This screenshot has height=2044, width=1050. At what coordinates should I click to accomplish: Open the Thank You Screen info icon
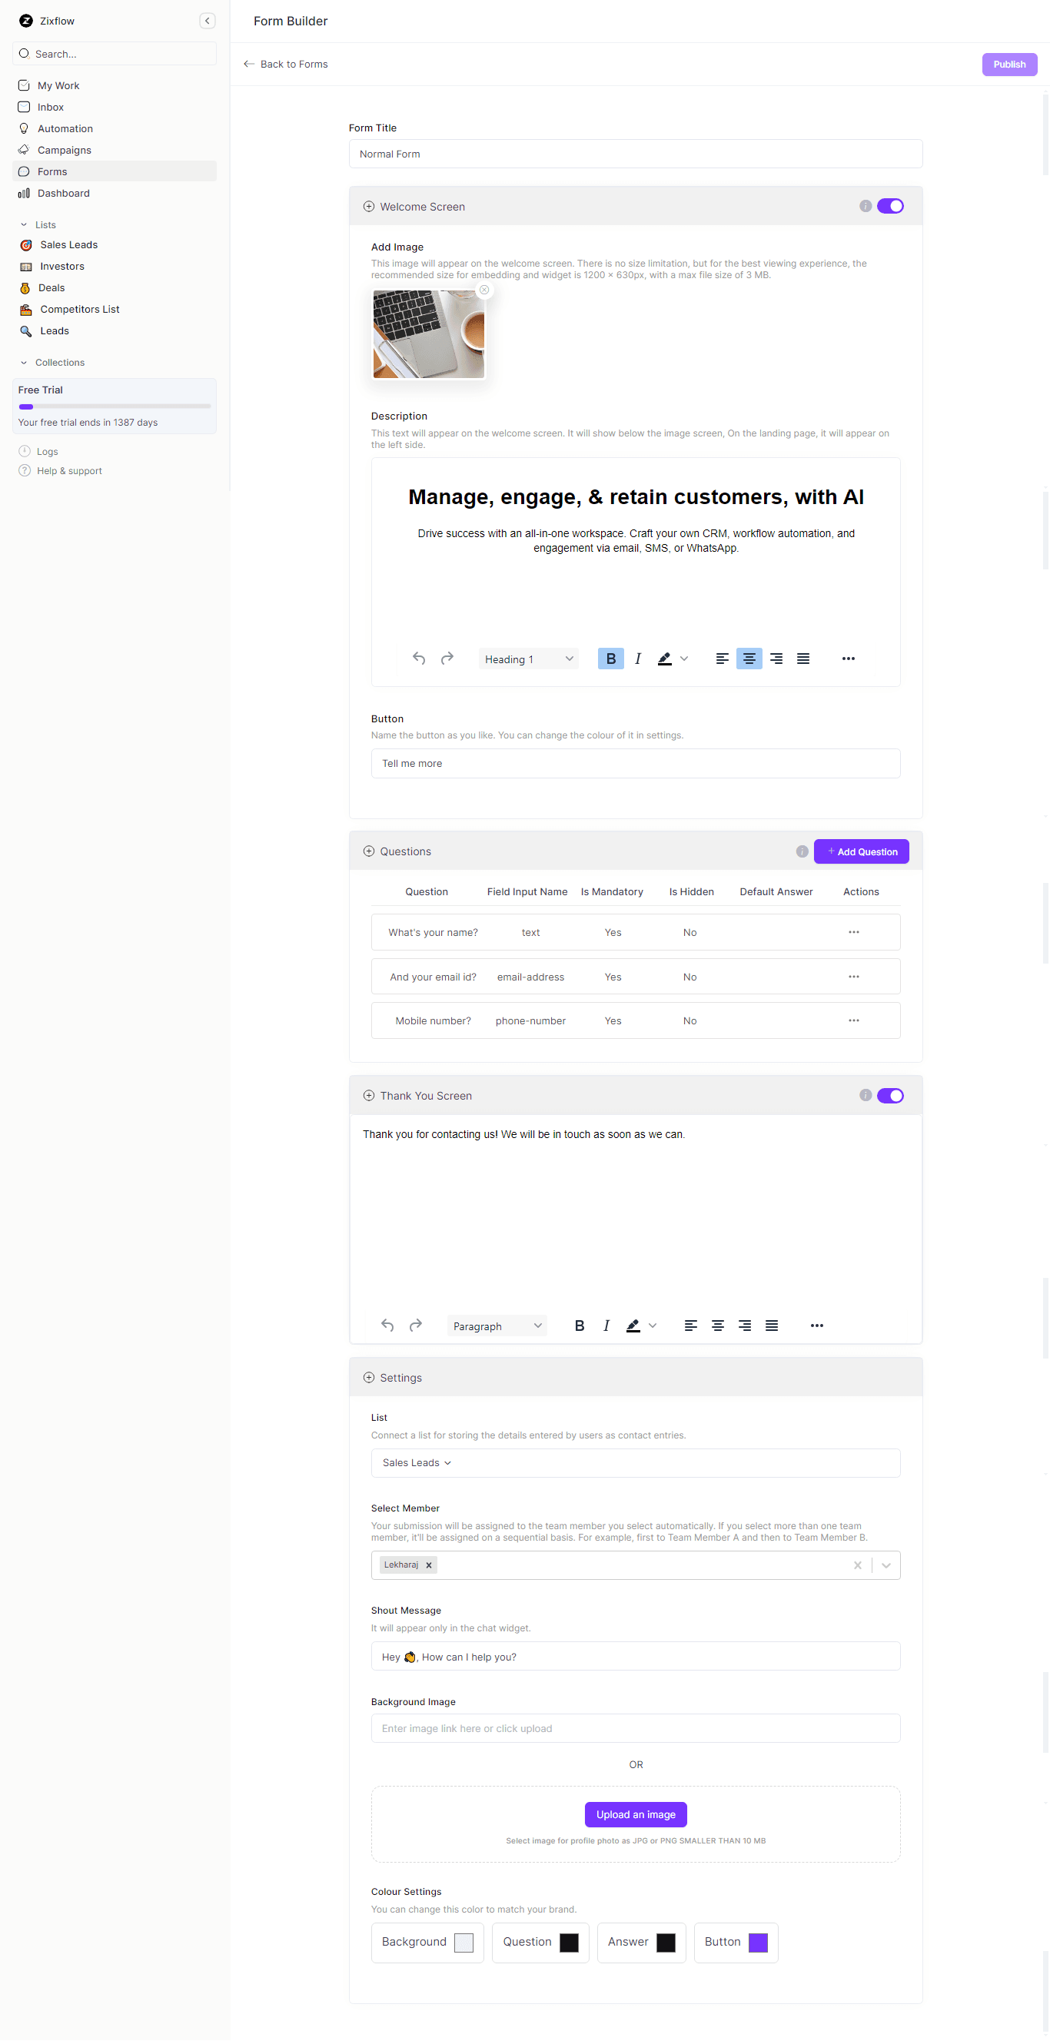(x=866, y=1095)
